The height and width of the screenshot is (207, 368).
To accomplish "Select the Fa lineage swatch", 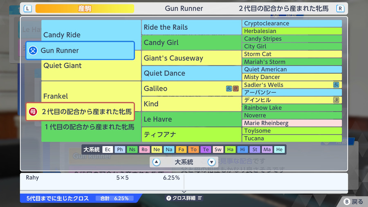I will click(181, 149).
